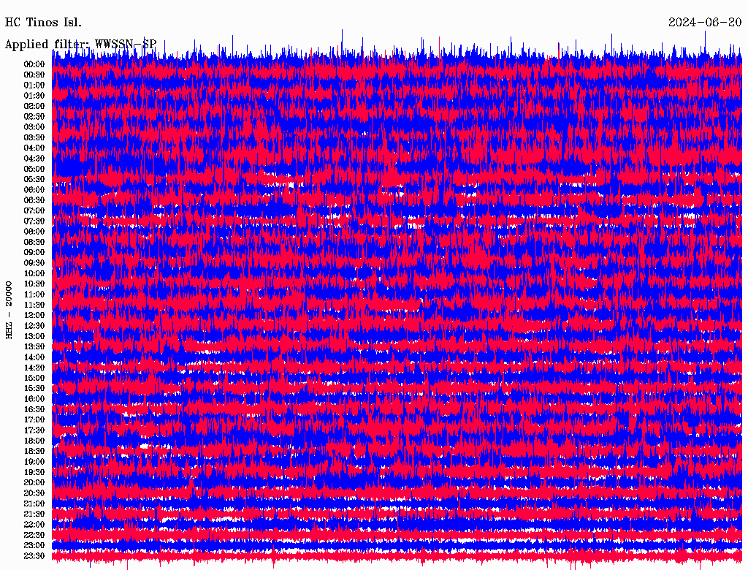The width and height of the screenshot is (748, 570).
Task: Select the 20:00 time label
Action: [x=34, y=482]
